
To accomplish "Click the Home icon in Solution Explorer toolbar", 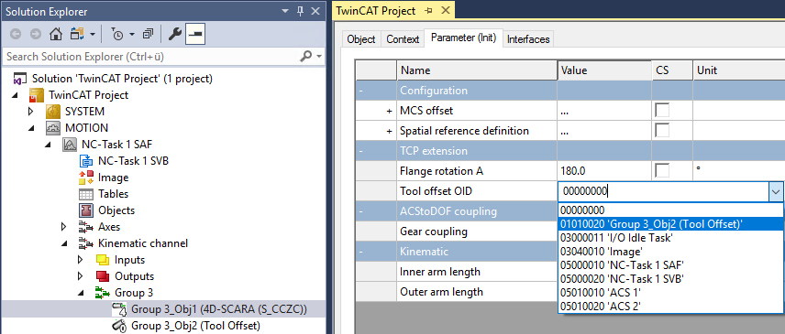I will pos(56,34).
